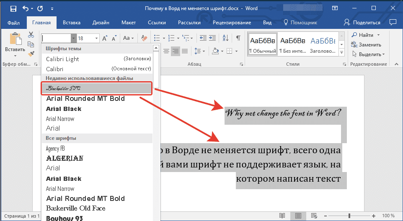
Task: Save the document with the floppy disk icon
Action: [13, 8]
